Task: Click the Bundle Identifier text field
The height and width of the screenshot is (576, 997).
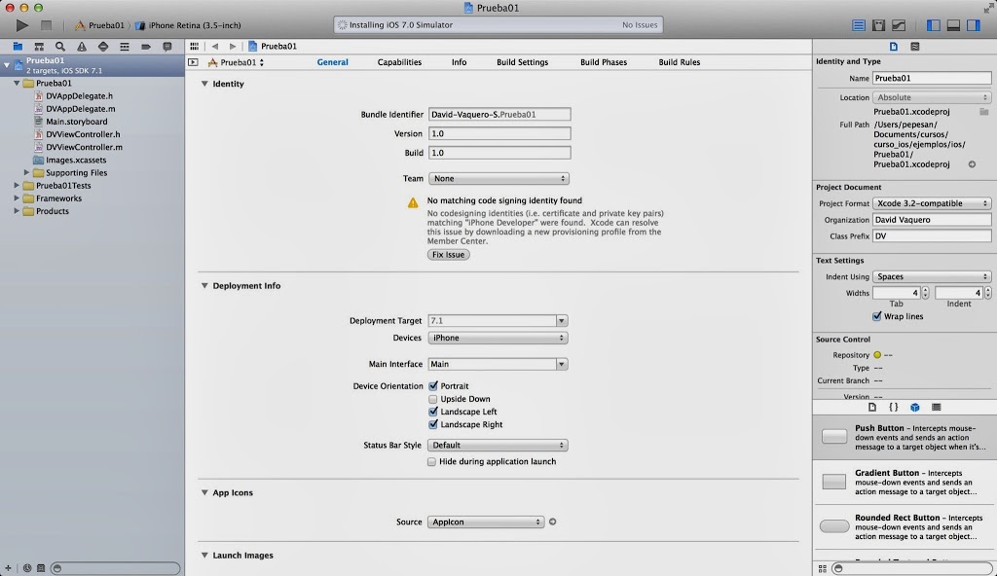Action: pos(499,115)
